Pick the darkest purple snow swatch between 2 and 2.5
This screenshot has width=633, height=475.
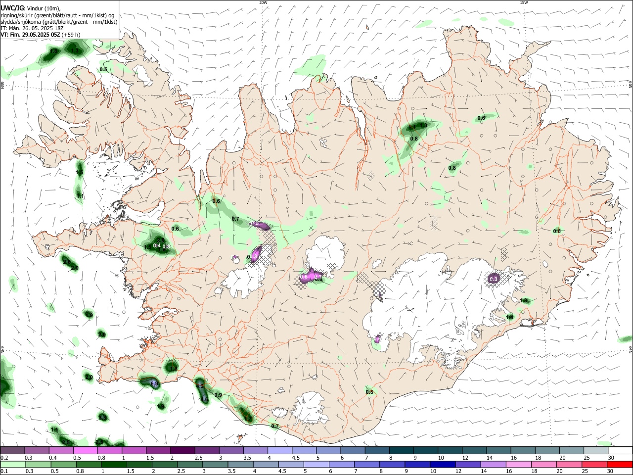182,451
